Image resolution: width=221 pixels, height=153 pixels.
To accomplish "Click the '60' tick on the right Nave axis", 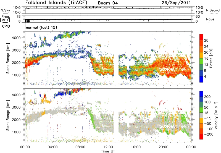I will (198, 17).
